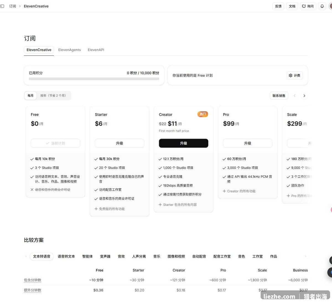Click the 专业语音克隆 feature line
The width and height of the screenshot is (332, 302).
click(x=173, y=177)
